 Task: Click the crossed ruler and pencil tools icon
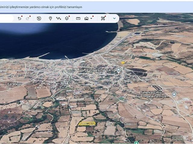click(103, 19)
